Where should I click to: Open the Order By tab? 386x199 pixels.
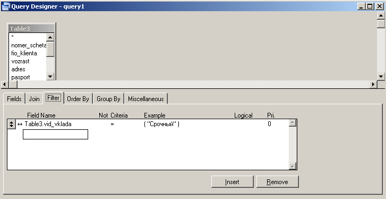[78, 99]
